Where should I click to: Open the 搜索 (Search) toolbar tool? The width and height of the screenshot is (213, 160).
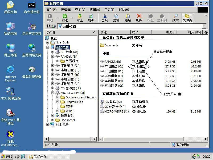[x=175, y=18]
